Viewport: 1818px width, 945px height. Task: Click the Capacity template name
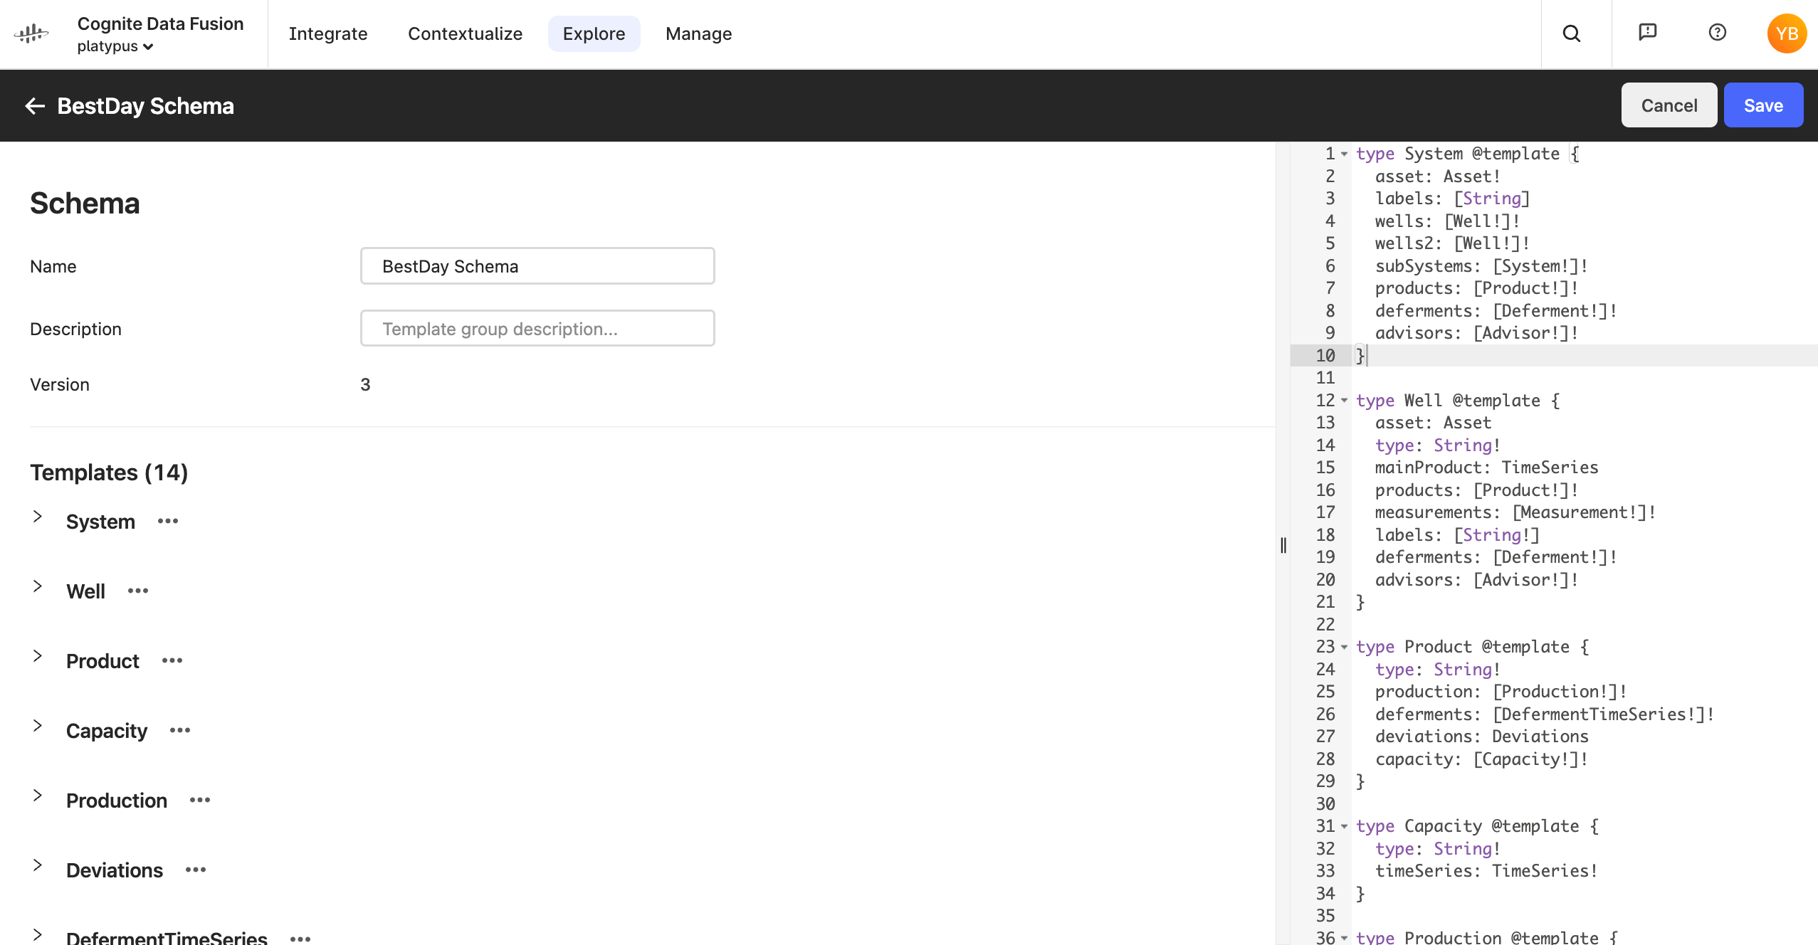tap(107, 731)
